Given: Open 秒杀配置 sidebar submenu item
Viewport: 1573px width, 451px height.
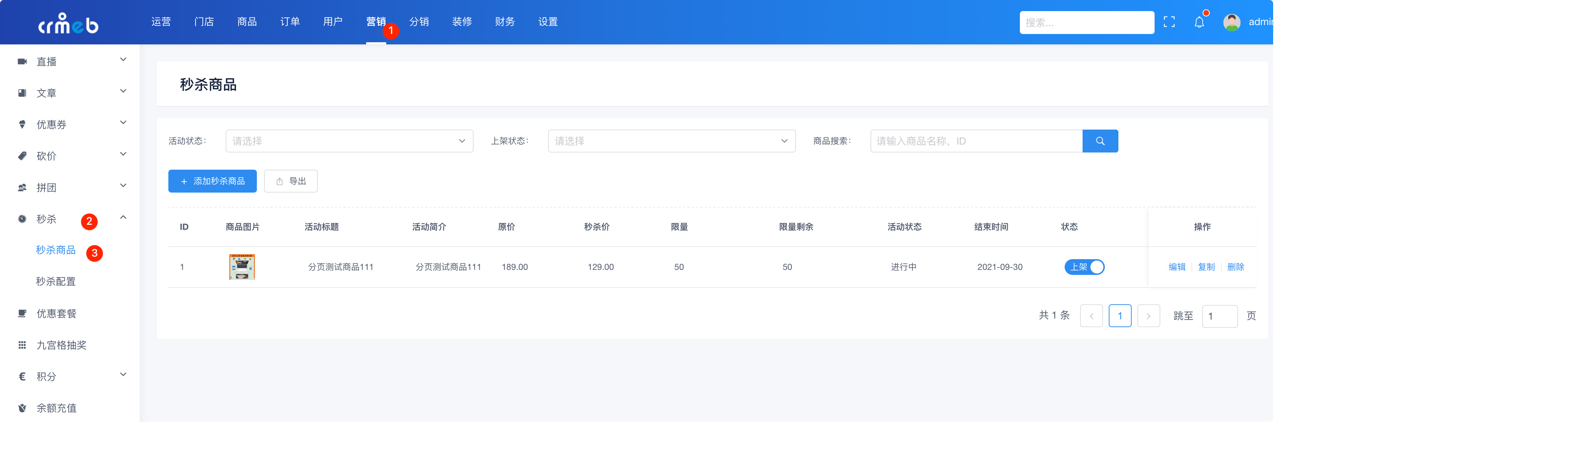Looking at the screenshot, I should coord(56,282).
